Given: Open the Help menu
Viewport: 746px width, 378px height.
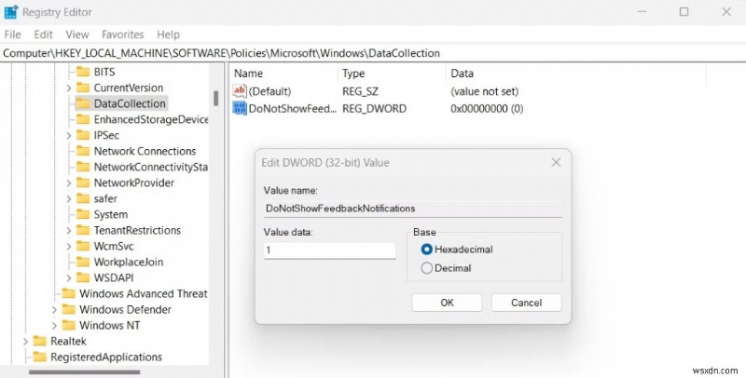Looking at the screenshot, I should (168, 34).
